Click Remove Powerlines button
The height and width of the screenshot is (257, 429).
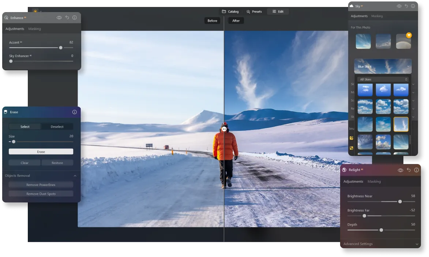click(x=41, y=185)
